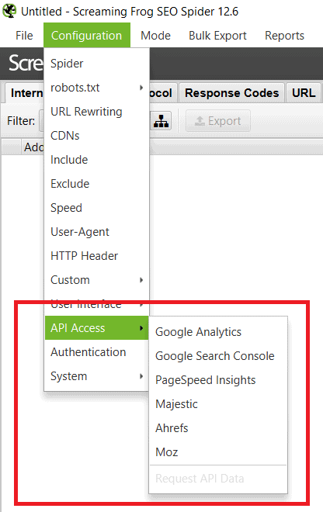Viewport: 323px width, 512px height.
Task: Click the Export button with upload icon
Action: [218, 121]
